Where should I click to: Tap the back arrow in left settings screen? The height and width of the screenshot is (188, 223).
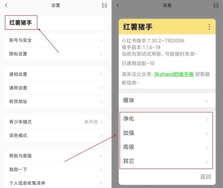(x=6, y=6)
